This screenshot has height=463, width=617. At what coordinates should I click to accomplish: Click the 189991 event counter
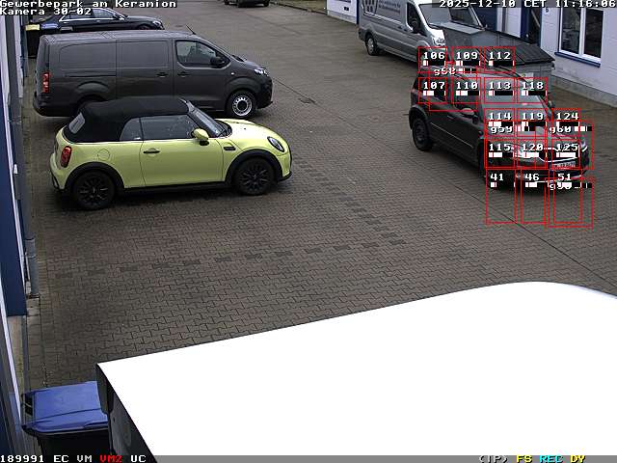[x=22, y=458]
